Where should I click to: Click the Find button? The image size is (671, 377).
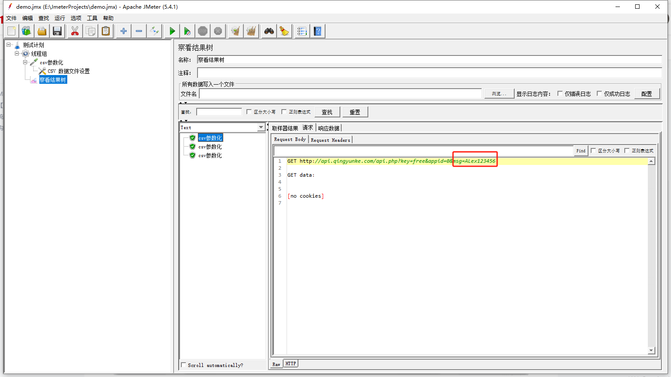pos(581,151)
